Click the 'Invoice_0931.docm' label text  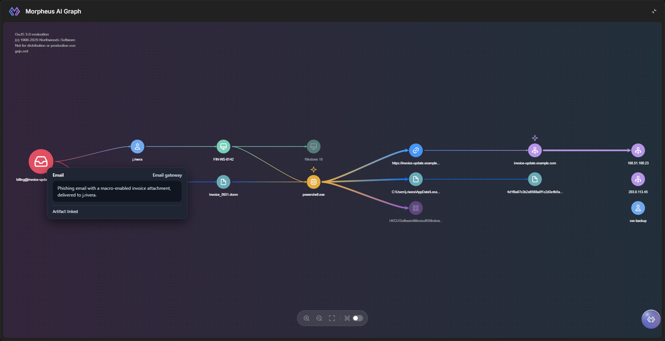coord(223,195)
